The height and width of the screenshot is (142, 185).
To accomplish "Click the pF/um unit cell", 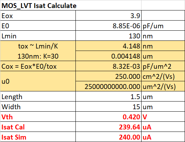I will click(x=163, y=25).
